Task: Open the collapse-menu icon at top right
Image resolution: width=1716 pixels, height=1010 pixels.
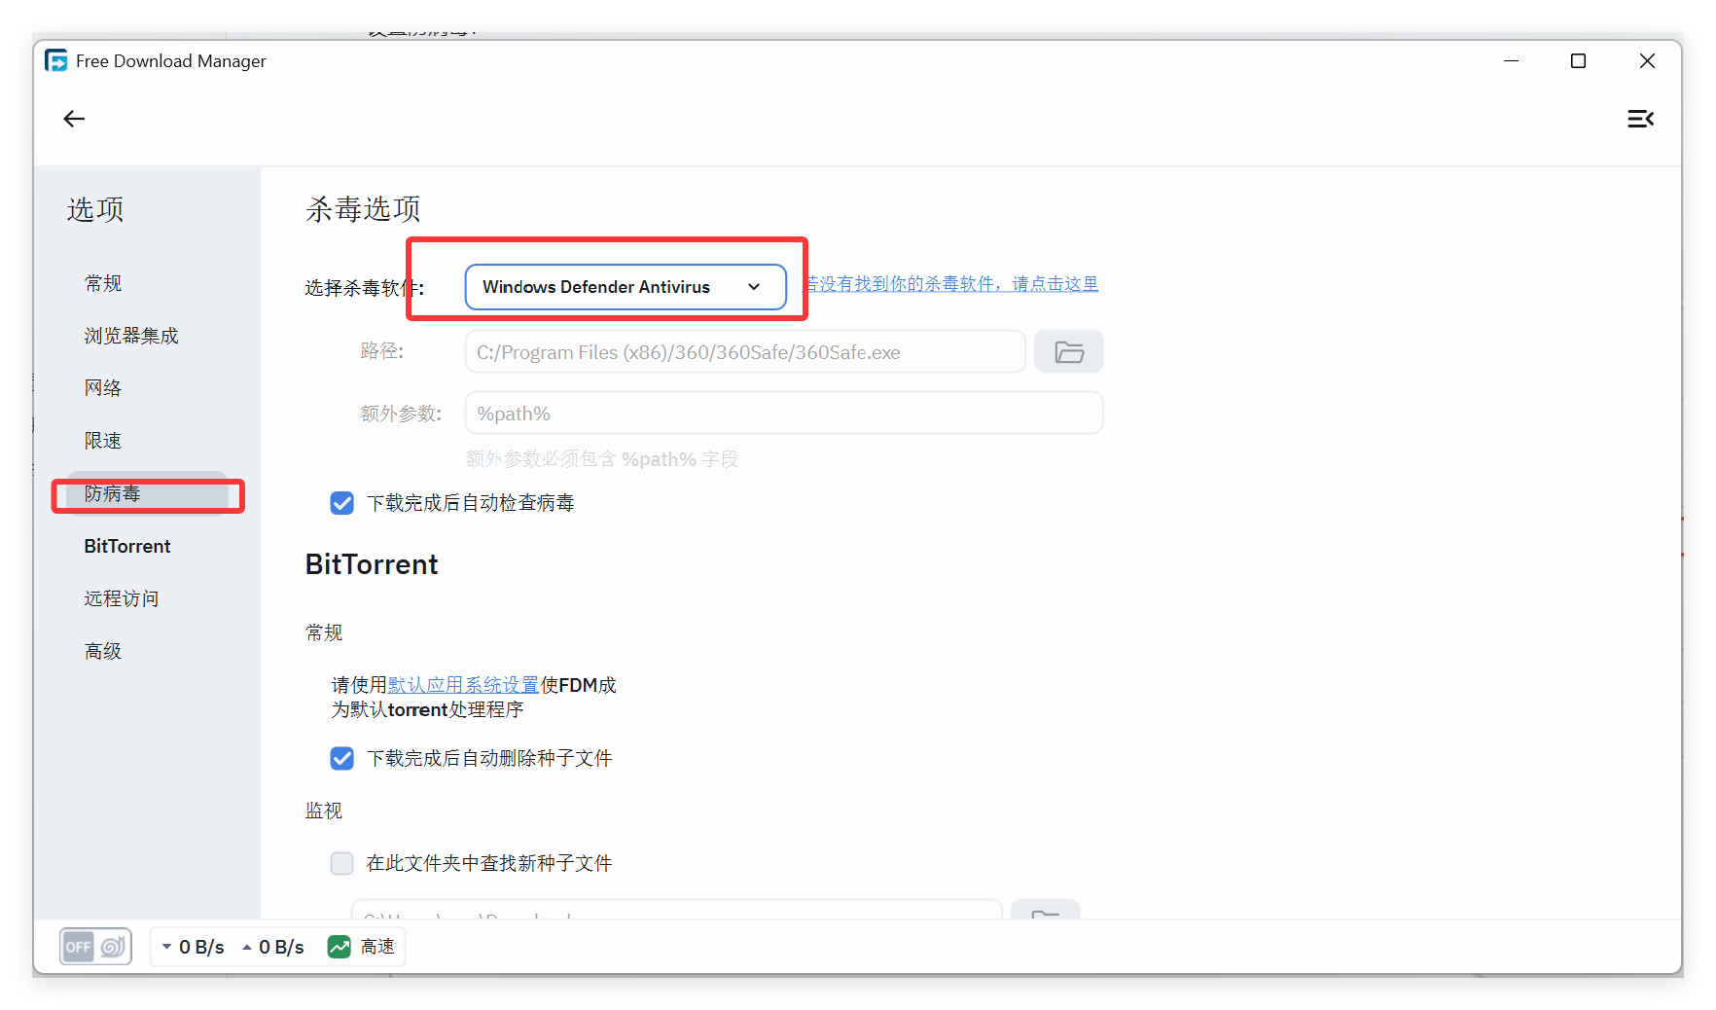Action: click(1640, 119)
